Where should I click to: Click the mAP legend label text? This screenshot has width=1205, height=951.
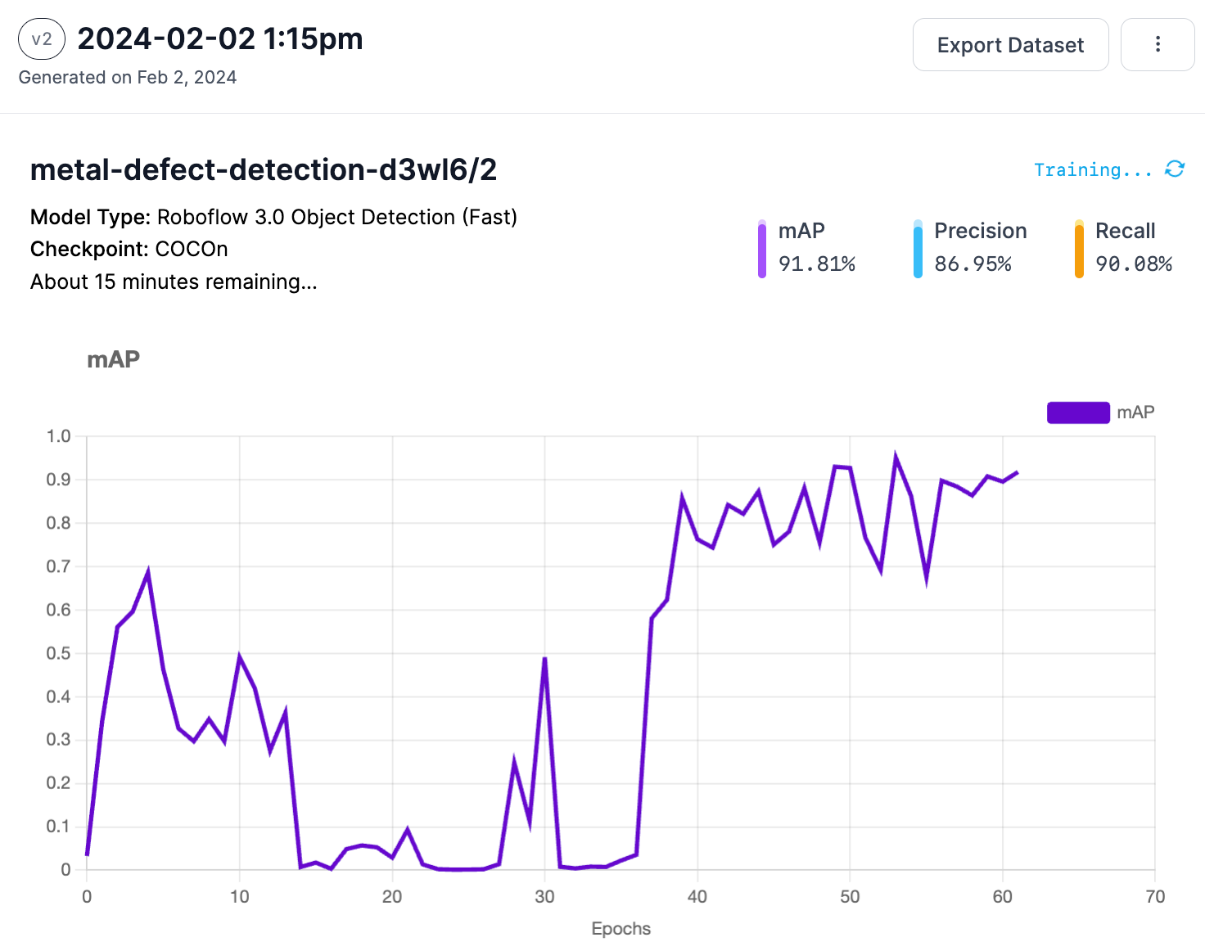pyautogui.click(x=1135, y=412)
